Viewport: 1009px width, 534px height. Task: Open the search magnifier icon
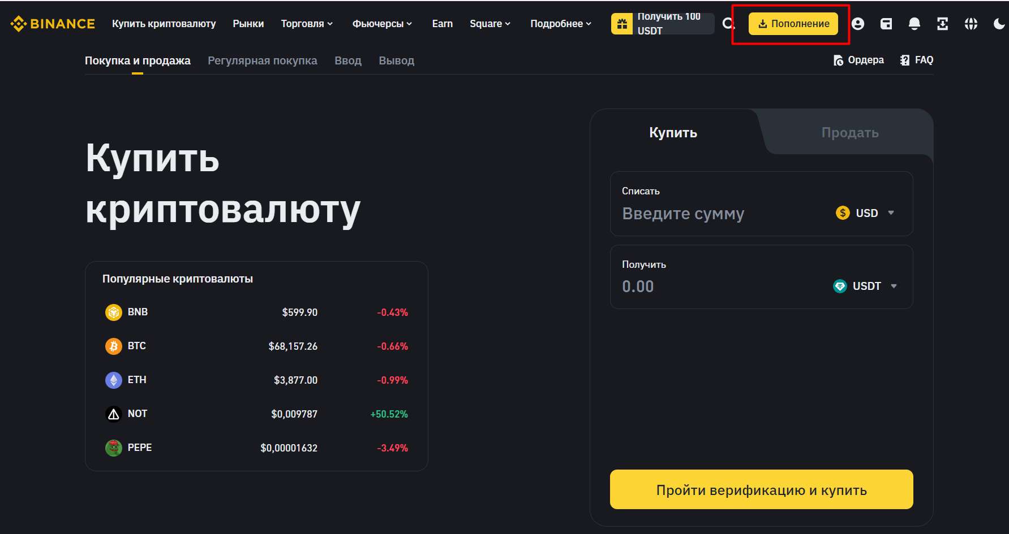point(728,24)
